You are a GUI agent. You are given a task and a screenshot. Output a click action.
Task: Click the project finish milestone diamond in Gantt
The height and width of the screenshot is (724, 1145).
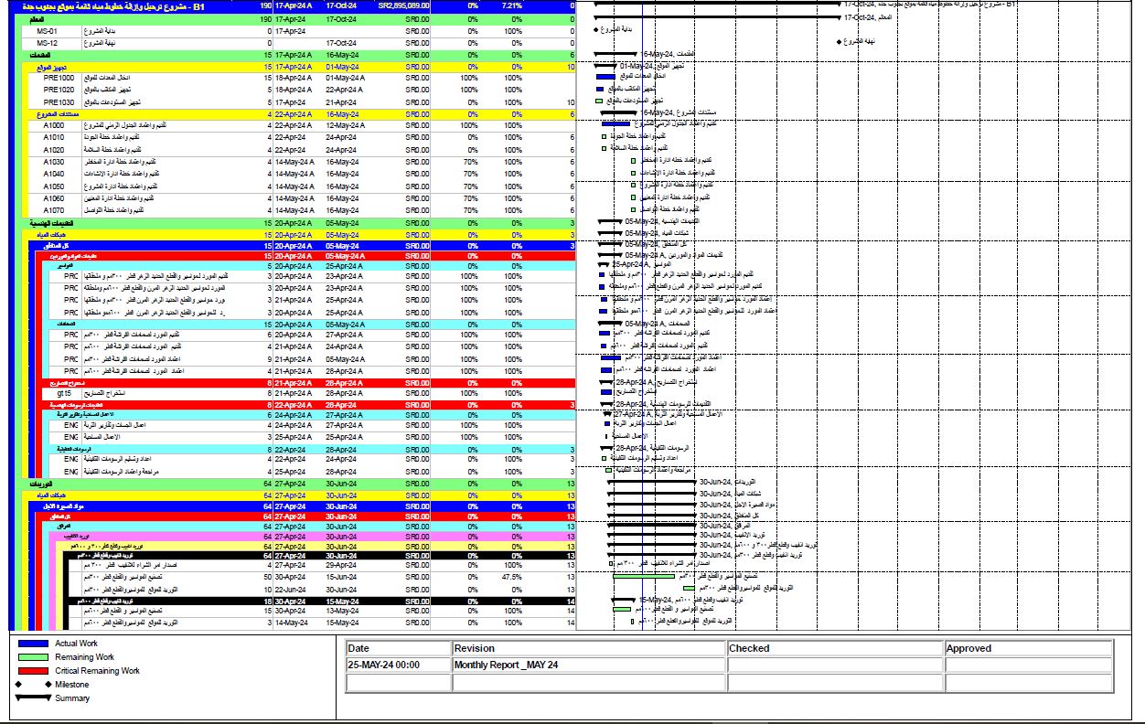click(840, 42)
